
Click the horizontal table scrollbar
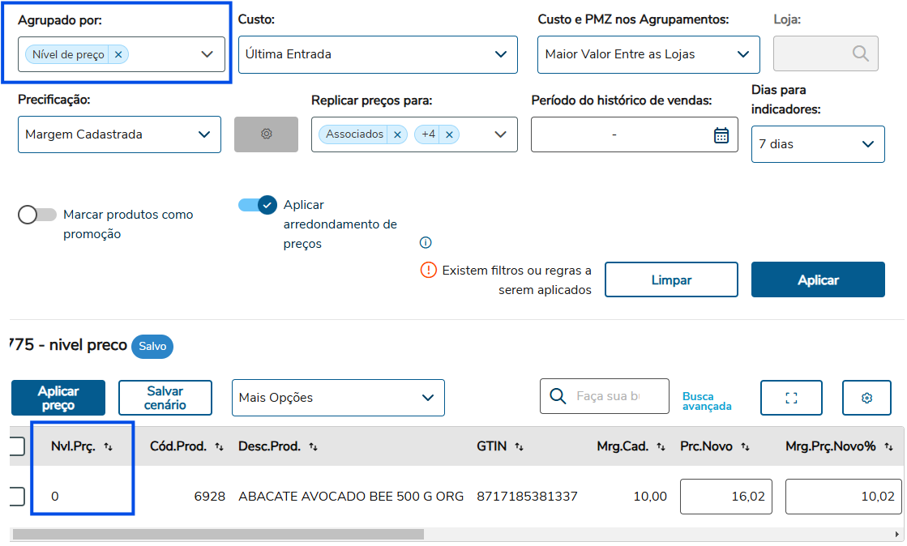click(x=219, y=535)
